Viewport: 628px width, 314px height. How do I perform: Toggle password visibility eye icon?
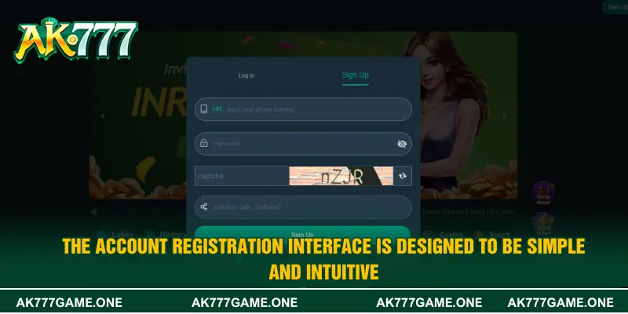point(402,144)
